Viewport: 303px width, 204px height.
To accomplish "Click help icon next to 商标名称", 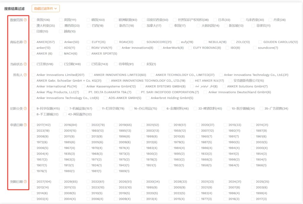I will (x=25, y=42).
